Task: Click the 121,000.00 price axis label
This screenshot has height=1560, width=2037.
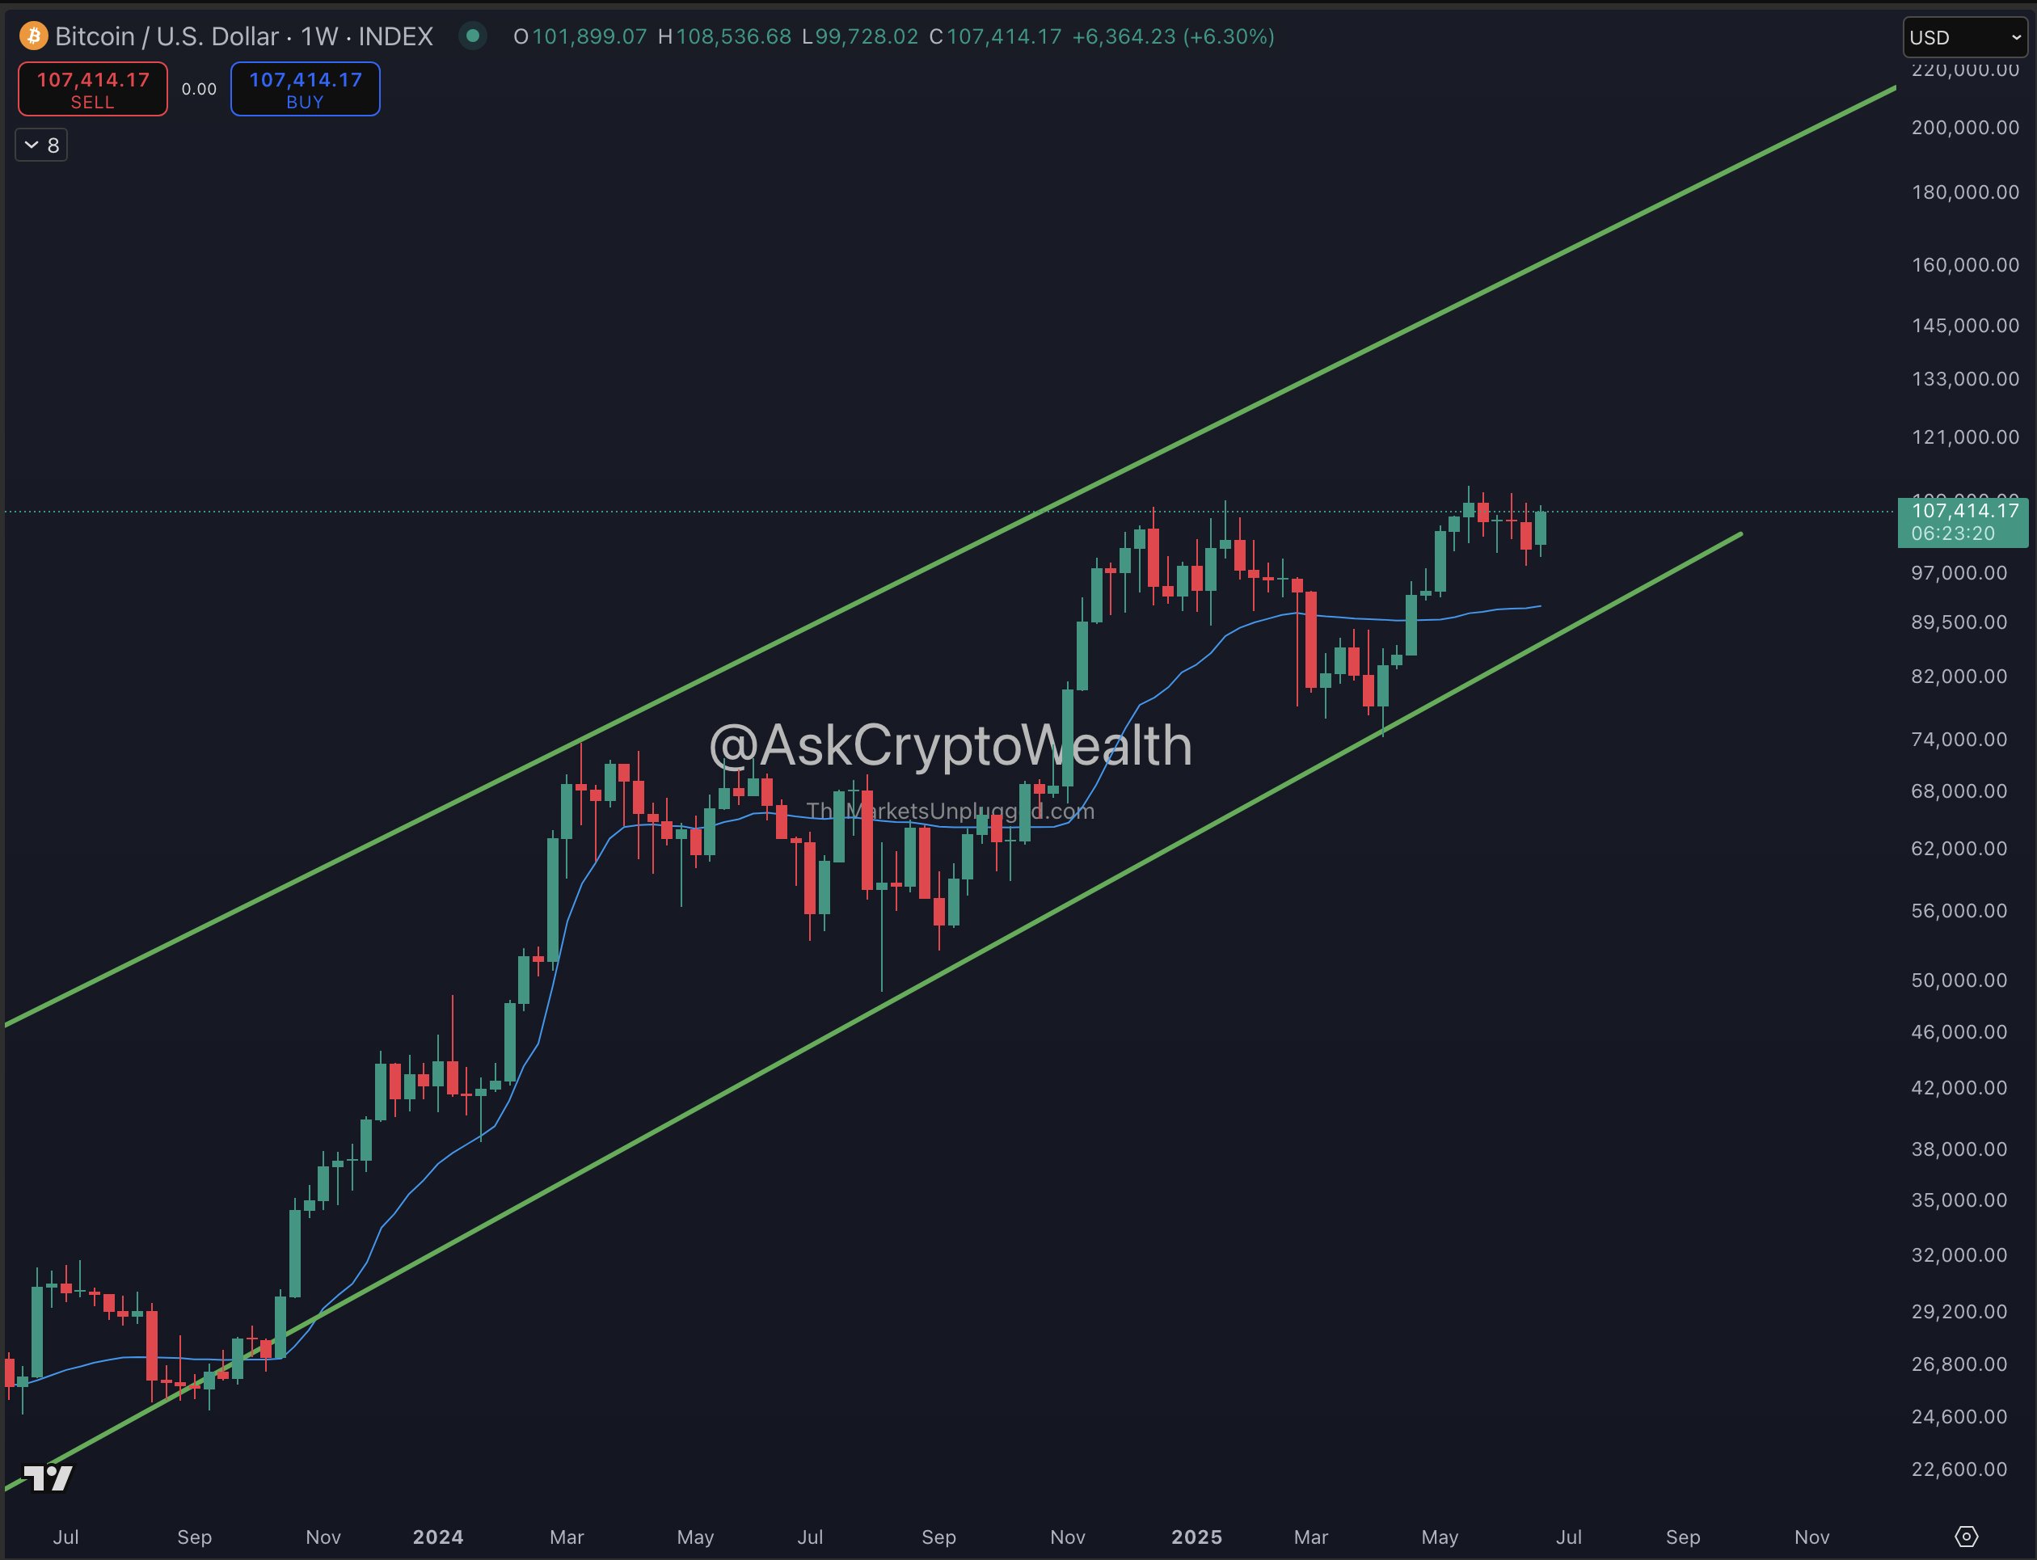Action: pyautogui.click(x=1966, y=436)
